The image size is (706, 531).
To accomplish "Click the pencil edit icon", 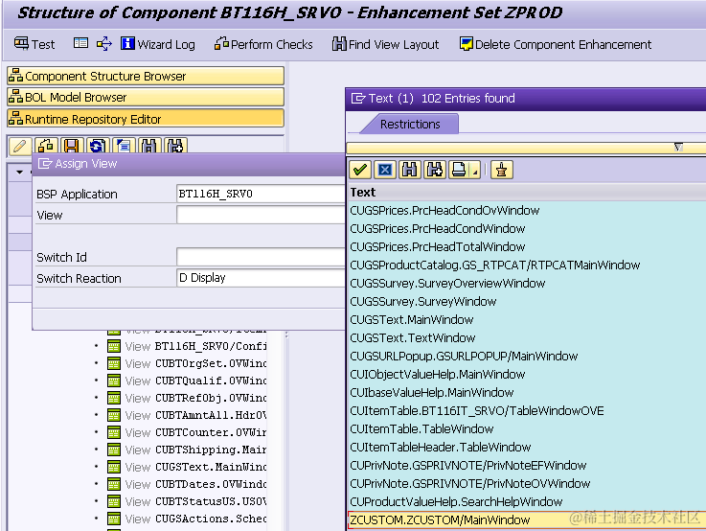I will pos(20,146).
